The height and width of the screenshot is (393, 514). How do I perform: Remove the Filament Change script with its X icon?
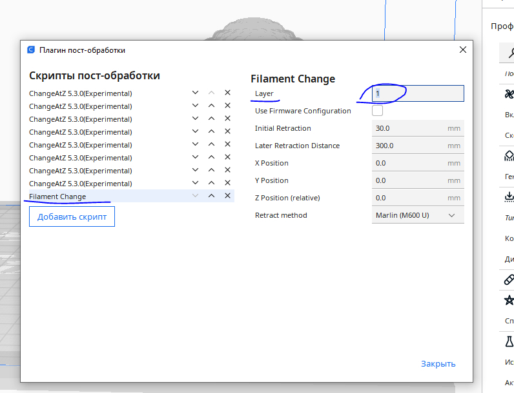pyautogui.click(x=227, y=196)
